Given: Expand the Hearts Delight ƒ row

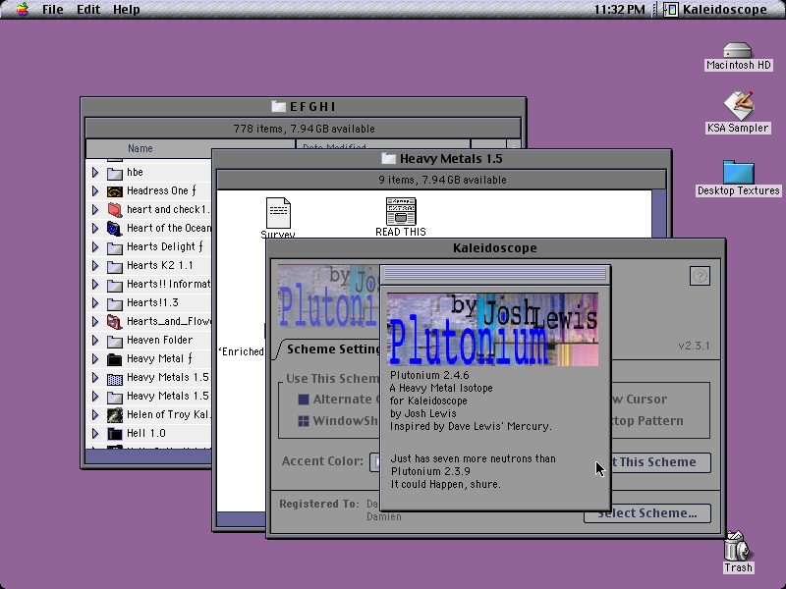Looking at the screenshot, I should click(95, 247).
